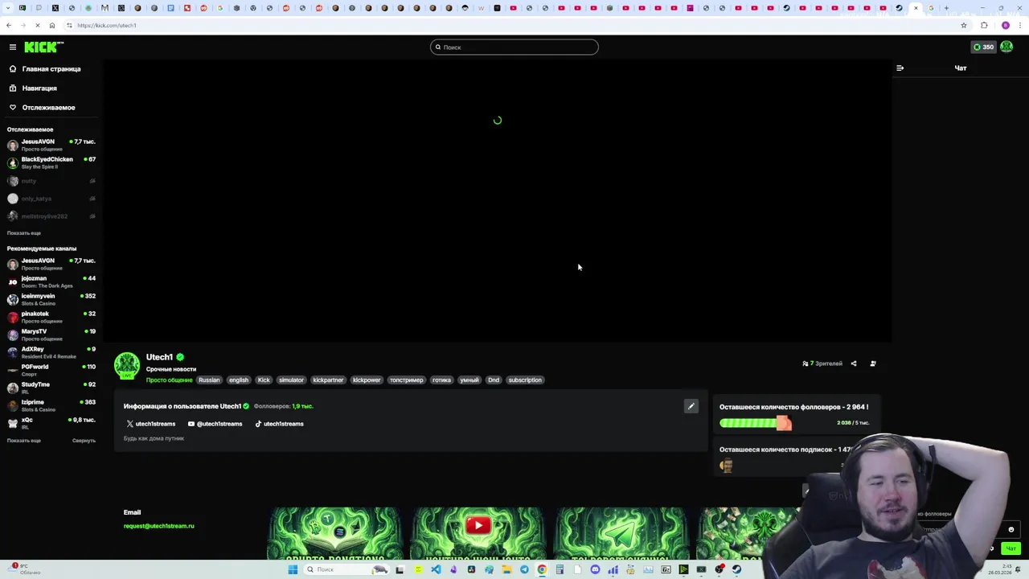Viewport: 1029px width, 579px height.
Task: Click the KICK logo
Action: click(43, 47)
